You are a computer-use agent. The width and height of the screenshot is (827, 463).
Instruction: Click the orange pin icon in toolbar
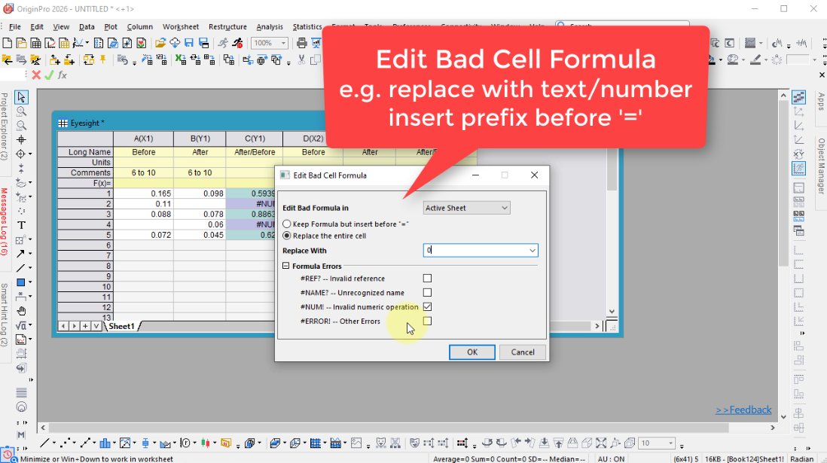103,59
